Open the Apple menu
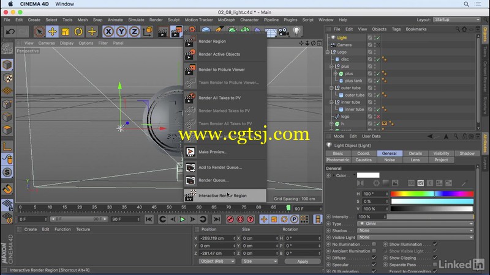This screenshot has width=490, height=275. [x=10, y=4]
